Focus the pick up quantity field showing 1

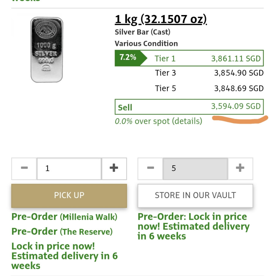click(x=69, y=168)
